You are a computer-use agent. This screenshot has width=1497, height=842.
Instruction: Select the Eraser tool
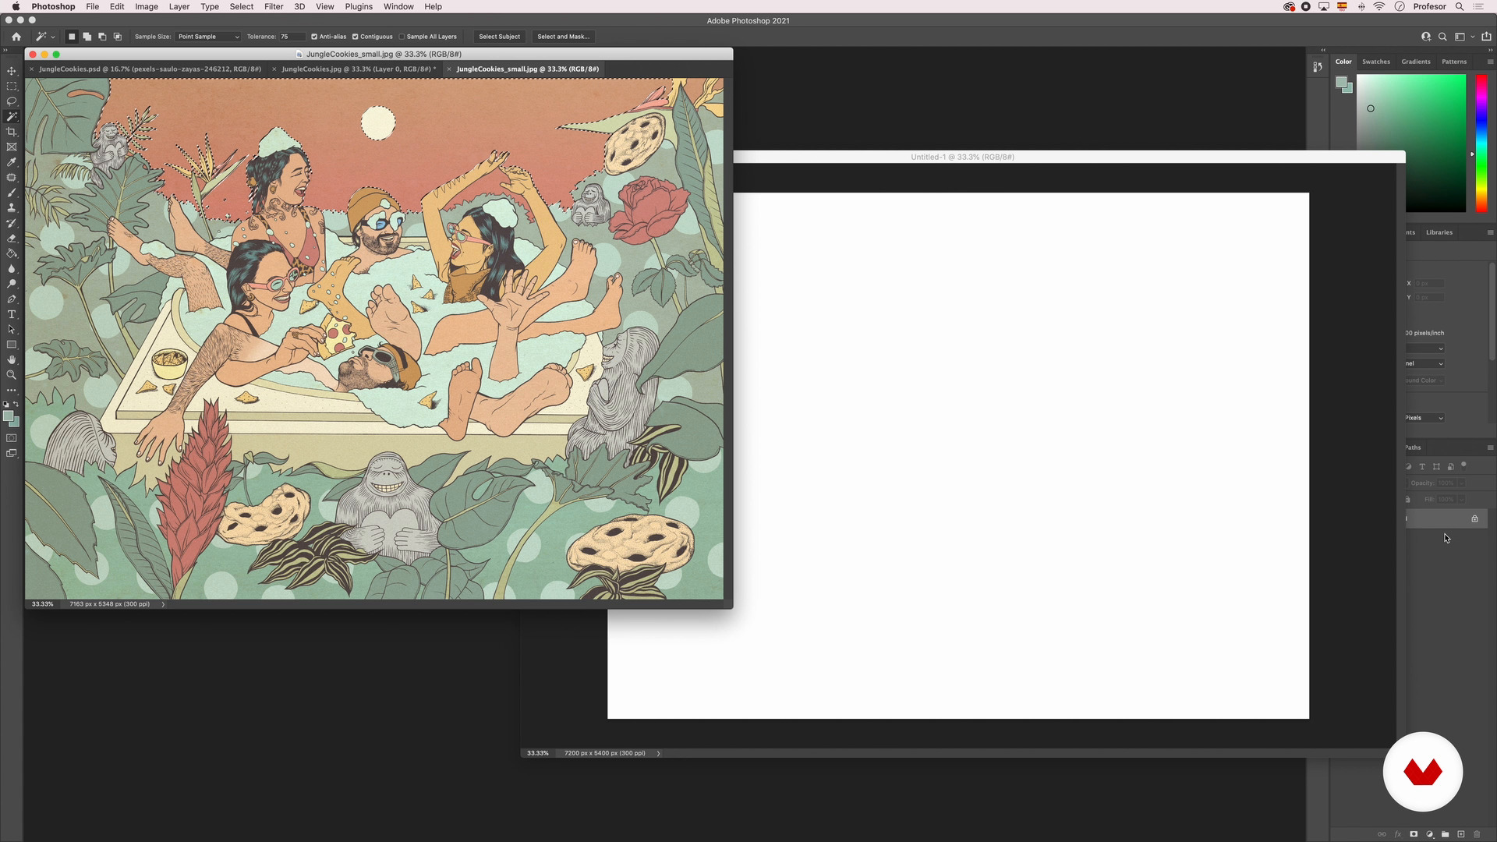click(x=12, y=239)
